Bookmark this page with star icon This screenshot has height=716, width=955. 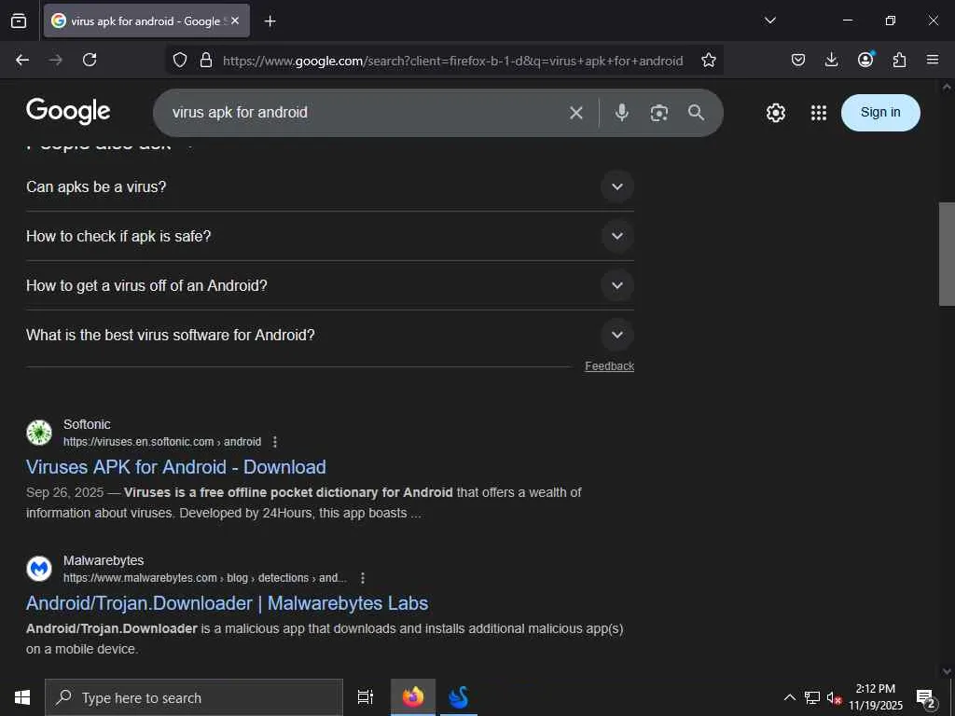point(709,60)
